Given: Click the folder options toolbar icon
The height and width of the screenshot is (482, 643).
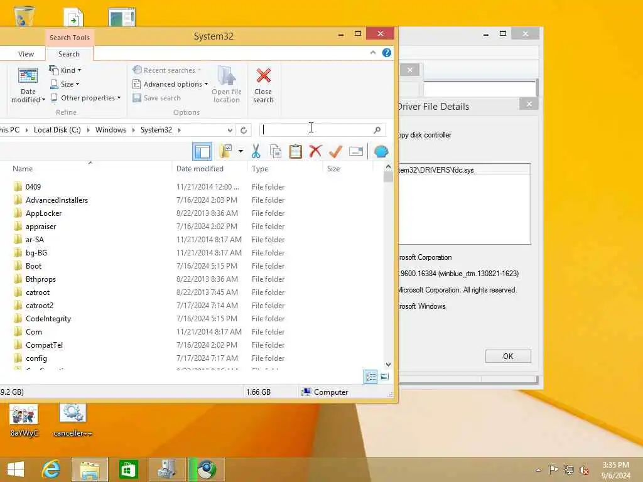Looking at the screenshot, I should (x=225, y=151).
